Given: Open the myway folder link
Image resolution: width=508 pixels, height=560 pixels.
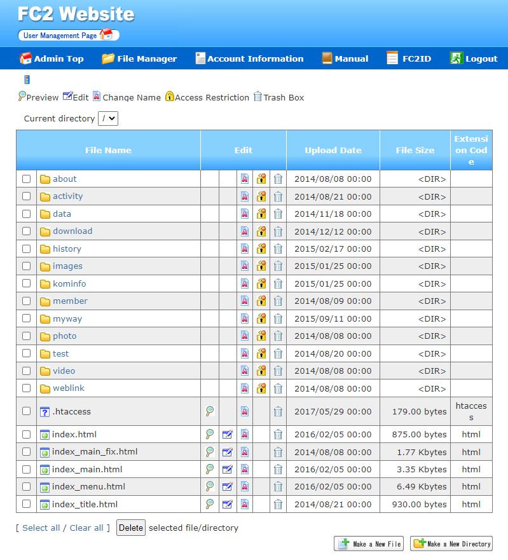Looking at the screenshot, I should (x=67, y=318).
